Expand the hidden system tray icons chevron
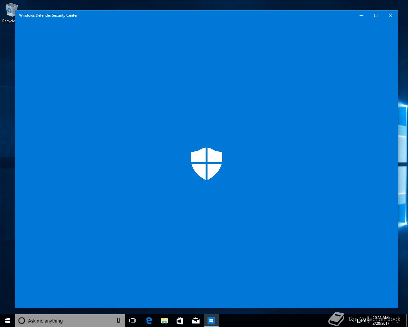The height and width of the screenshot is (327, 408). pyautogui.click(x=352, y=321)
